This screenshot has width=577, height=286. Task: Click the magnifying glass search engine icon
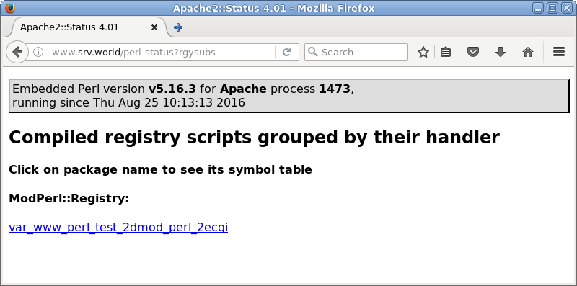(313, 52)
